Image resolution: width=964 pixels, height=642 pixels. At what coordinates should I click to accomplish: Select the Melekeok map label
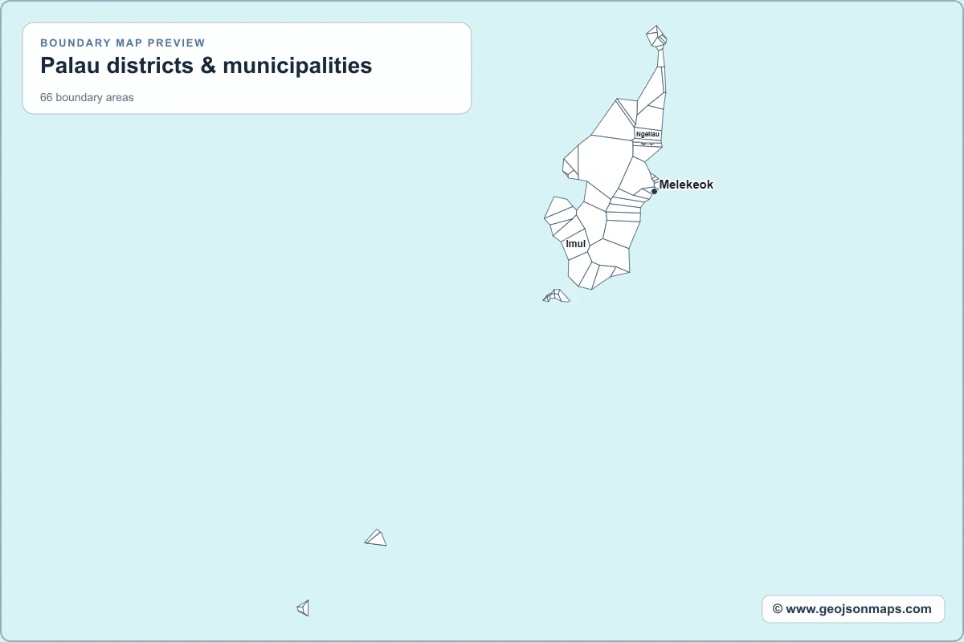pos(686,185)
